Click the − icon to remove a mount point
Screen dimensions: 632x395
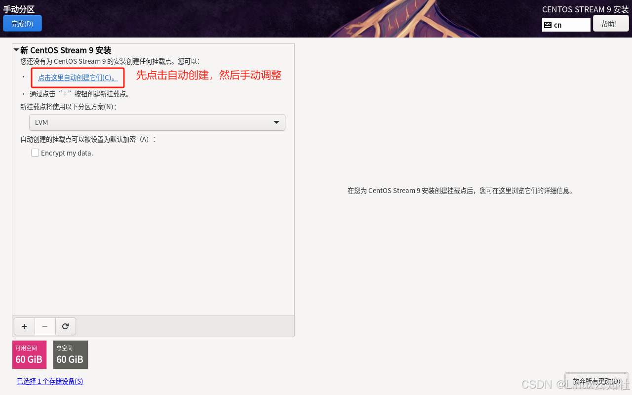44,326
